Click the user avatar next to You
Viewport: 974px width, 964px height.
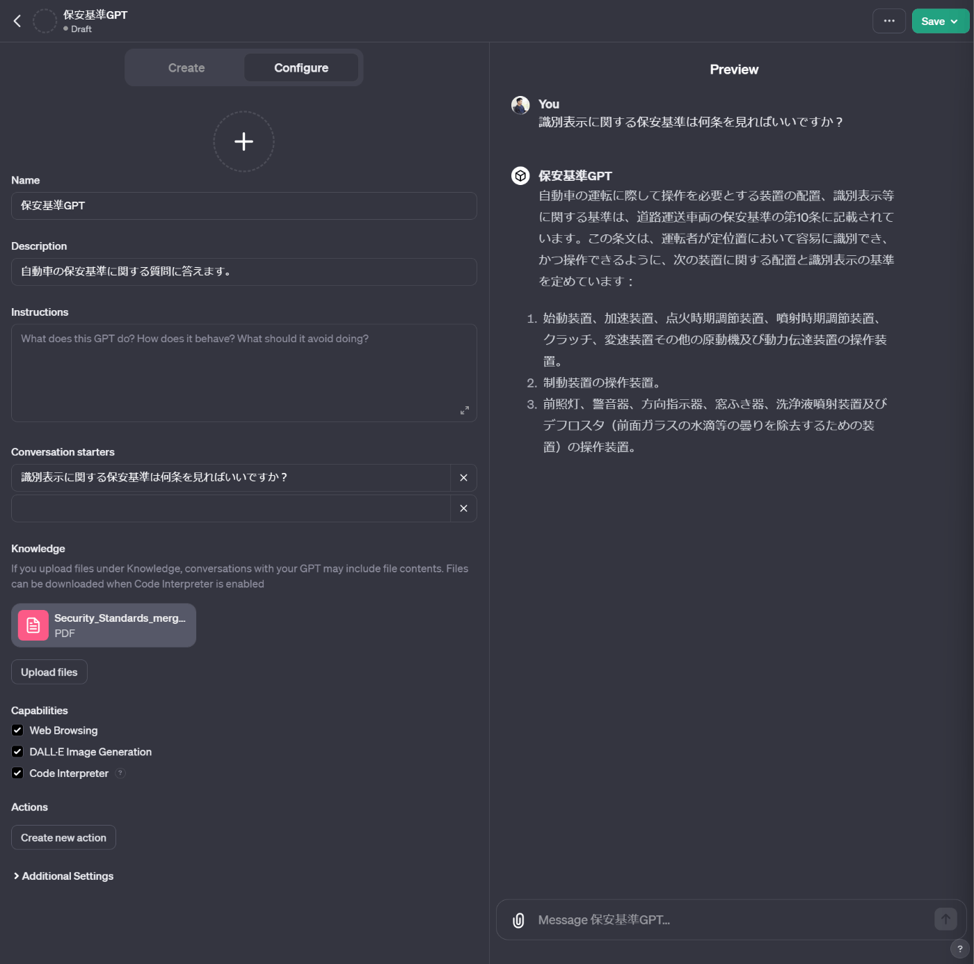click(x=520, y=105)
